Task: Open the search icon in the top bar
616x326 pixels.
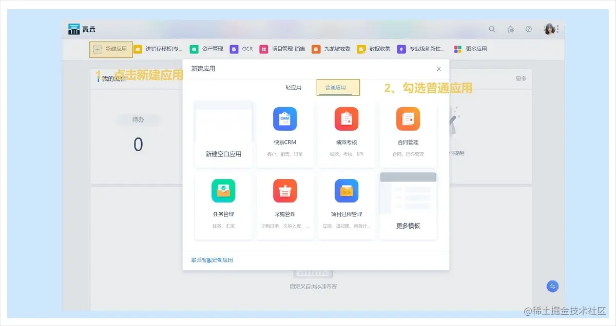Action: click(x=492, y=29)
